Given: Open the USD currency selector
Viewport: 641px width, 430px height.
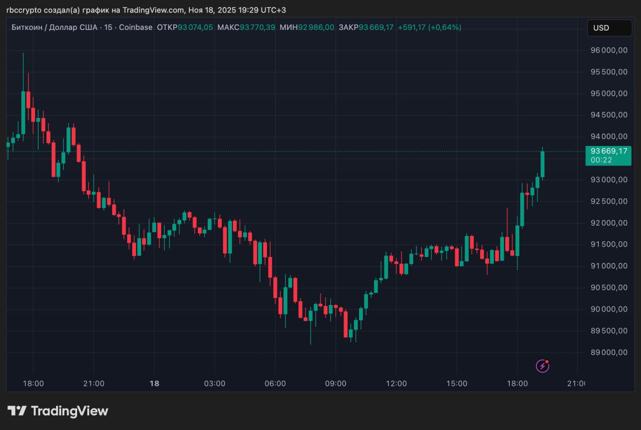Looking at the screenshot, I should 609,28.
